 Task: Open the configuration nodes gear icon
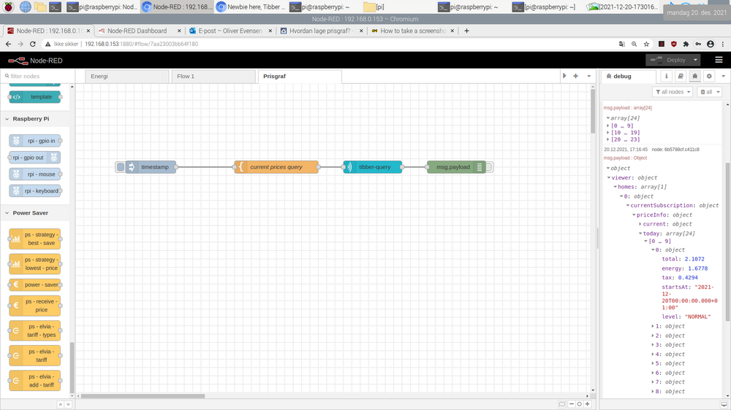tap(708, 76)
